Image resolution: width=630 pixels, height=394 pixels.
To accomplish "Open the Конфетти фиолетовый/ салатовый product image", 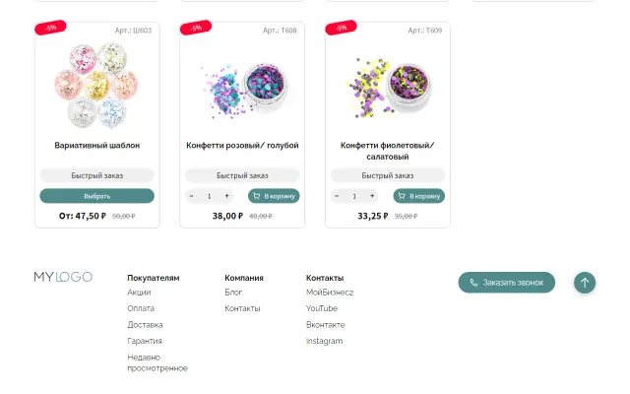I will tap(388, 86).
